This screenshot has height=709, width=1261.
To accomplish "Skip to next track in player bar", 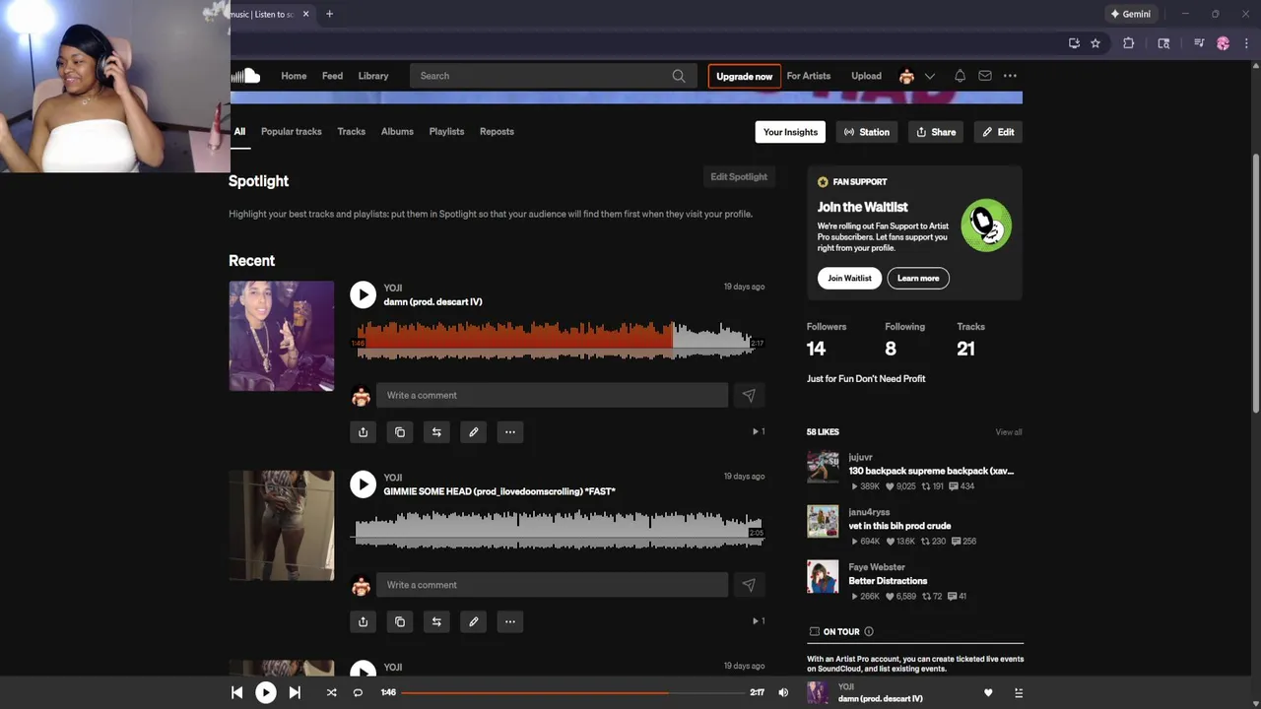I will click(295, 692).
